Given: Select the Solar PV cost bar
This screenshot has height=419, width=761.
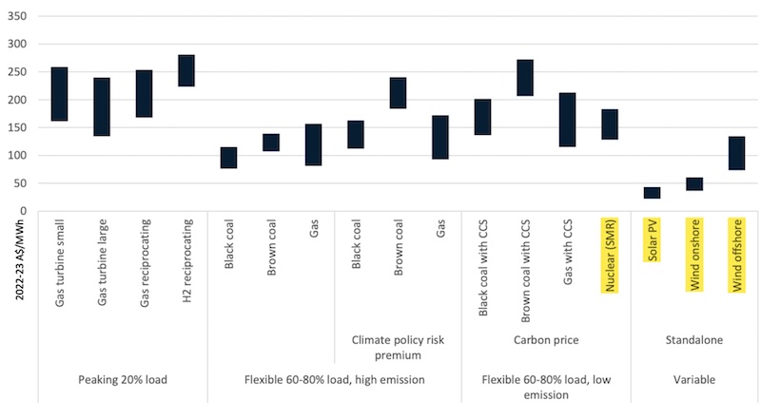Looking at the screenshot, I should (x=652, y=193).
